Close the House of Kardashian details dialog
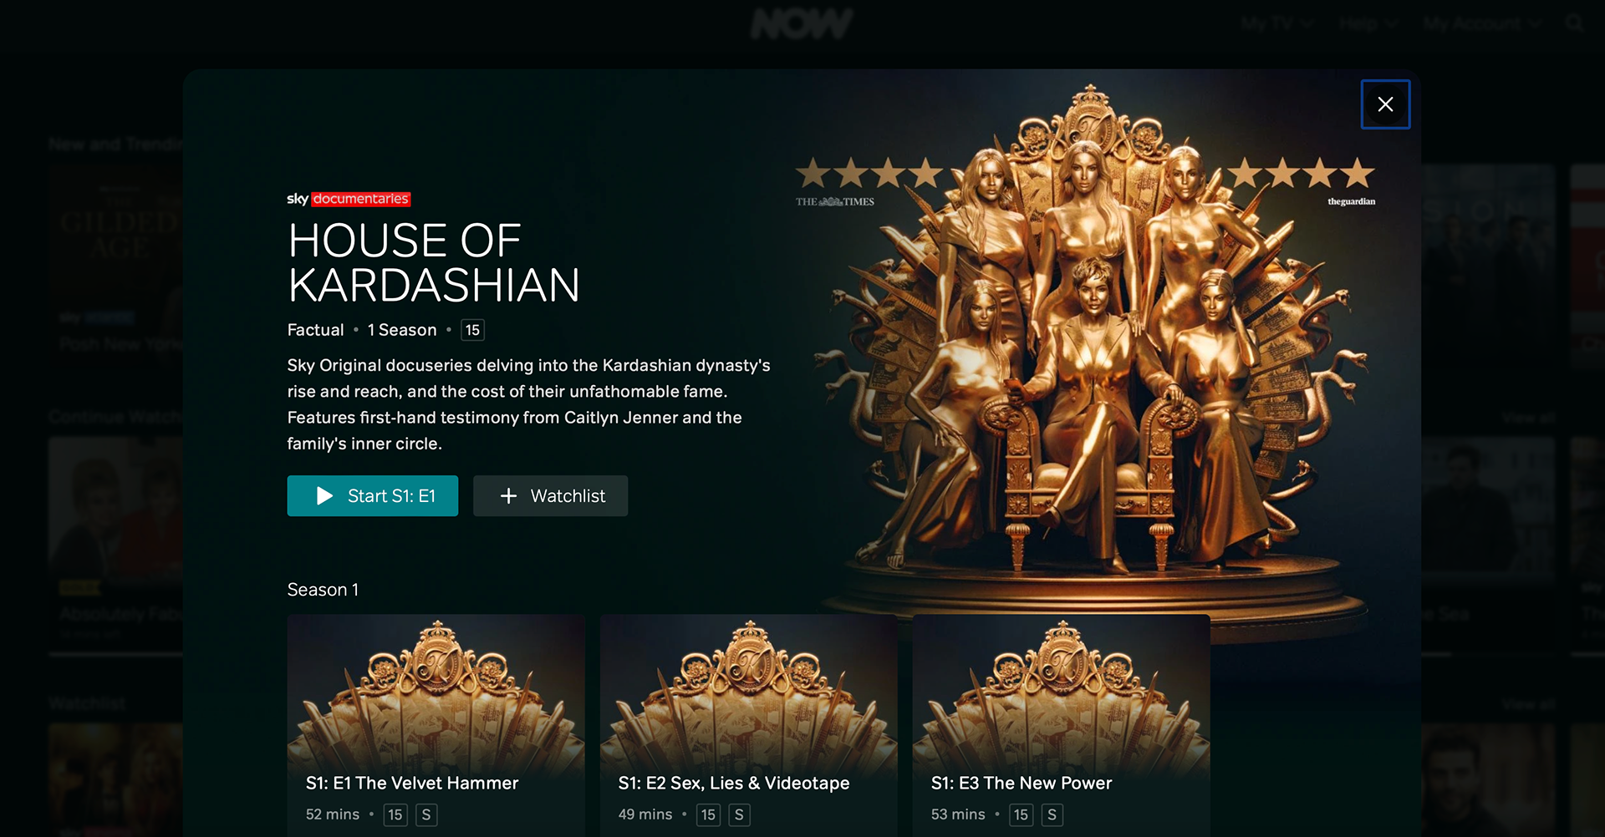Image resolution: width=1605 pixels, height=837 pixels. tap(1385, 104)
